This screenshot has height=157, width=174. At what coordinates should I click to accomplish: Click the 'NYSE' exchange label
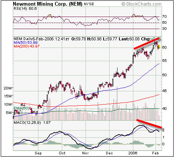point(89,4)
